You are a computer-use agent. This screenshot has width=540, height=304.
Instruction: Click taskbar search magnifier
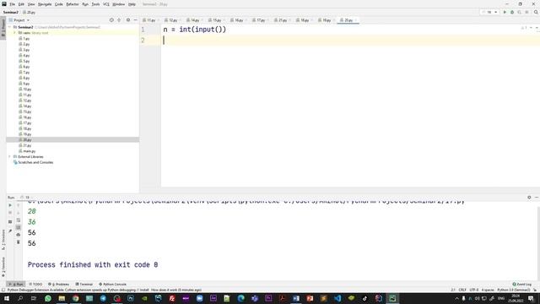(x=20, y=298)
